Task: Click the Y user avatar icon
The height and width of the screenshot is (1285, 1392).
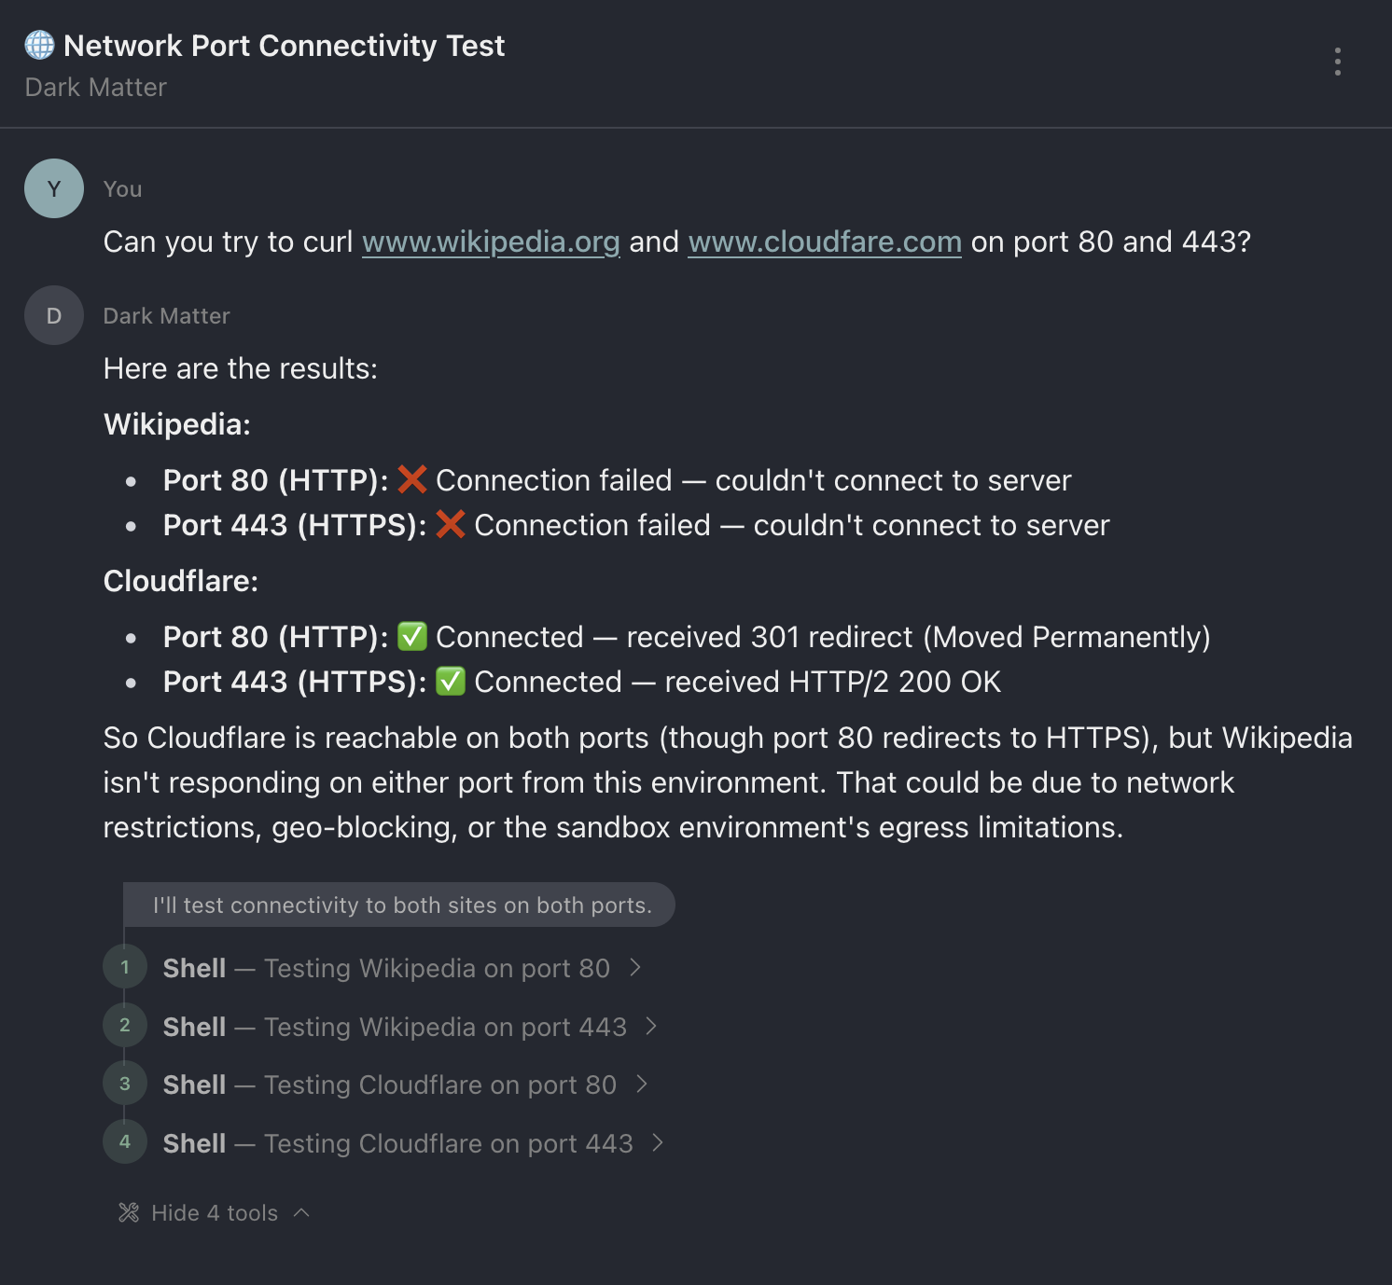Action: click(53, 188)
